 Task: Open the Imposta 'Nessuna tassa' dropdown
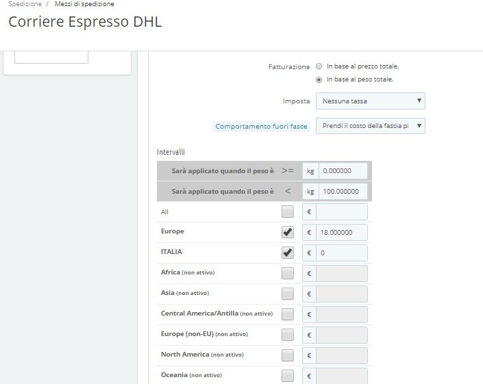(371, 101)
